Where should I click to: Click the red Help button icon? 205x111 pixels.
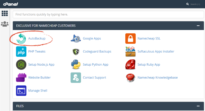pos(130,78)
